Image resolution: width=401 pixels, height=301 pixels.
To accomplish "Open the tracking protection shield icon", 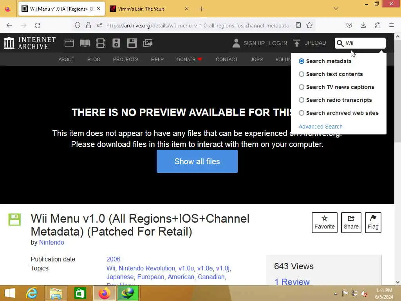I will pyautogui.click(x=78, y=25).
